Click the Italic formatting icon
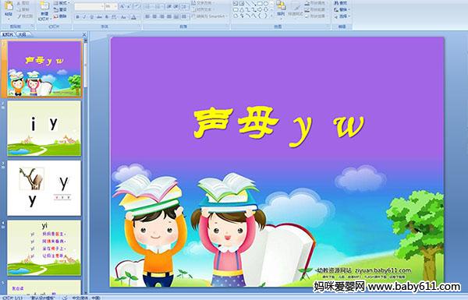468x300 pixels. (84, 17)
